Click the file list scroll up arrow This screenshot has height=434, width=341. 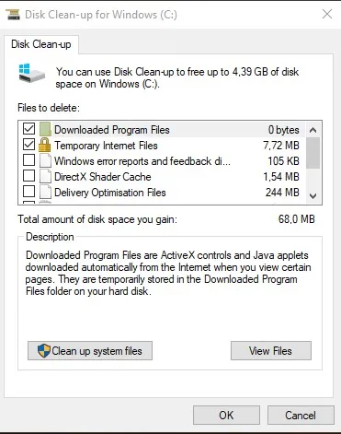pos(313,130)
